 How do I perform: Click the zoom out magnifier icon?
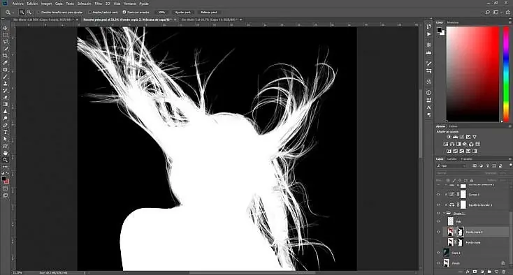(29, 12)
